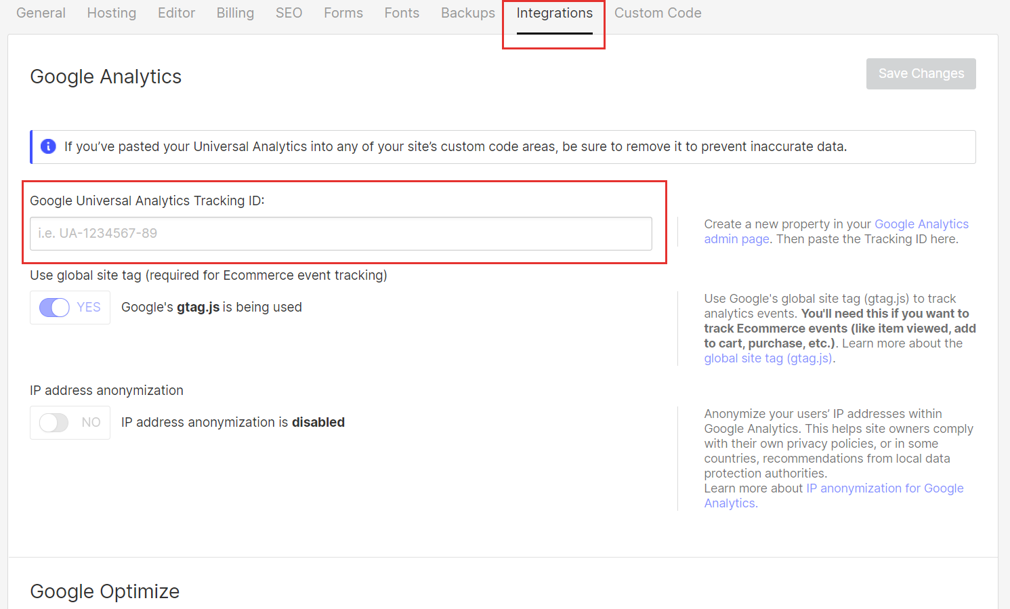Image resolution: width=1010 pixels, height=609 pixels.
Task: Open the General settings tab
Action: coord(41,13)
